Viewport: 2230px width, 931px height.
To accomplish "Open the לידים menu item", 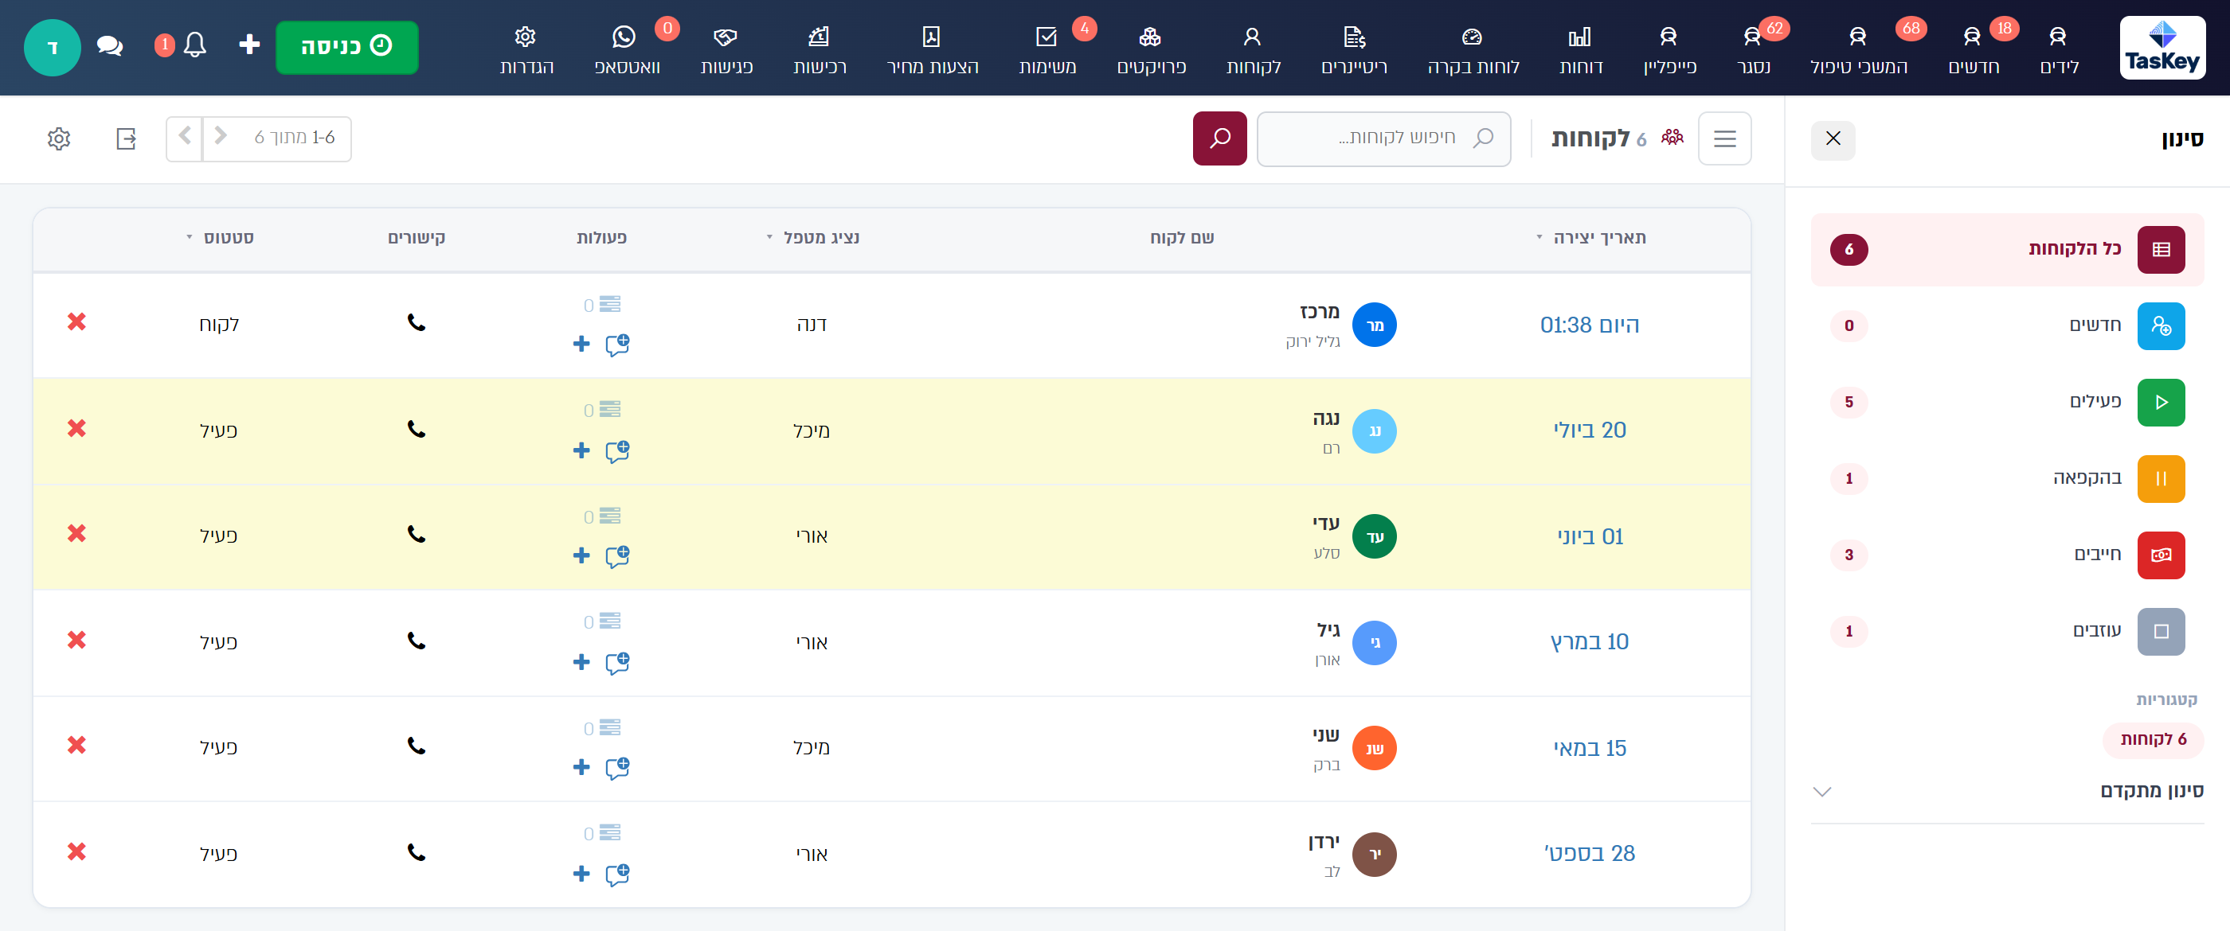I will [x=2059, y=49].
